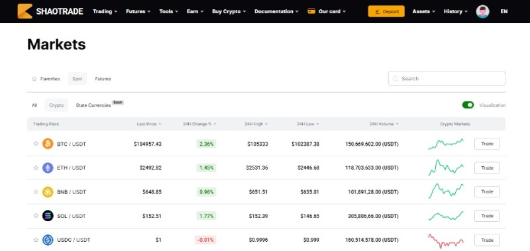Click the BNB coin icon

48,192
